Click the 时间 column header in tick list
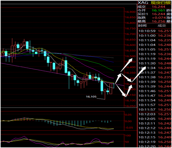Viewport: 172px width, 148px height. (x=142, y=26)
